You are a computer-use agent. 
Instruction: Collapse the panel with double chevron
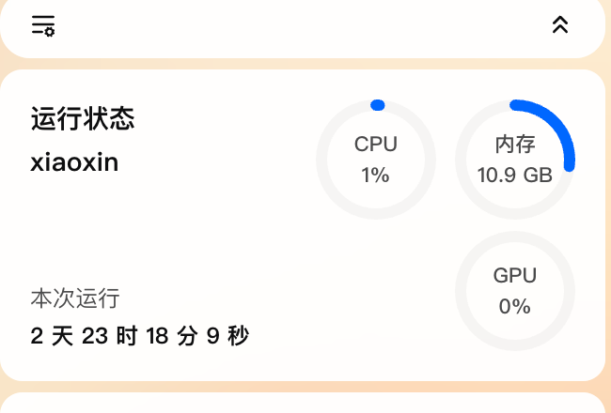(560, 25)
